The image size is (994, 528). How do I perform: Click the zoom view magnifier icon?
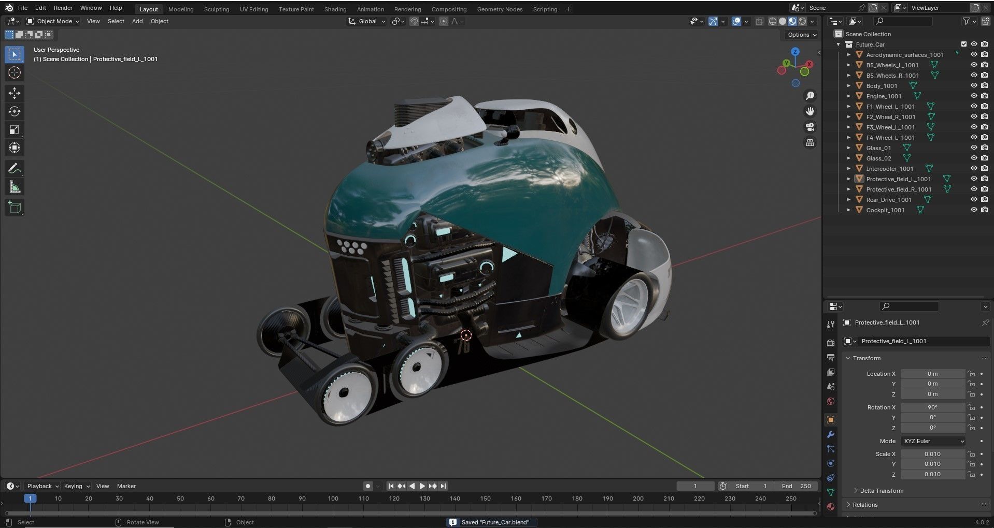point(810,96)
